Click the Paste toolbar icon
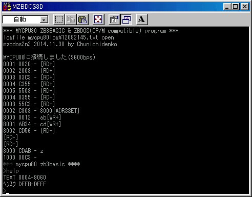 83,19
